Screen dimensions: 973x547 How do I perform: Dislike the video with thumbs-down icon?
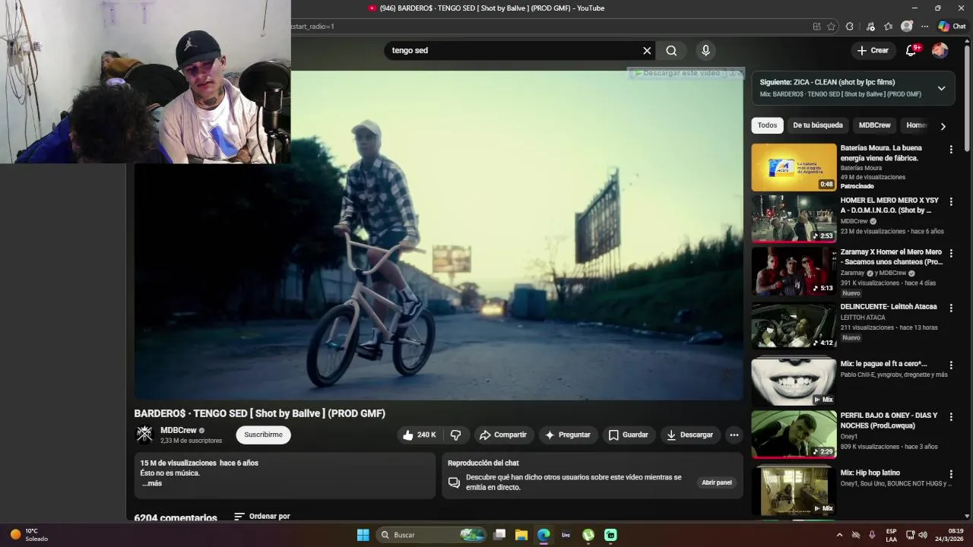pos(456,435)
